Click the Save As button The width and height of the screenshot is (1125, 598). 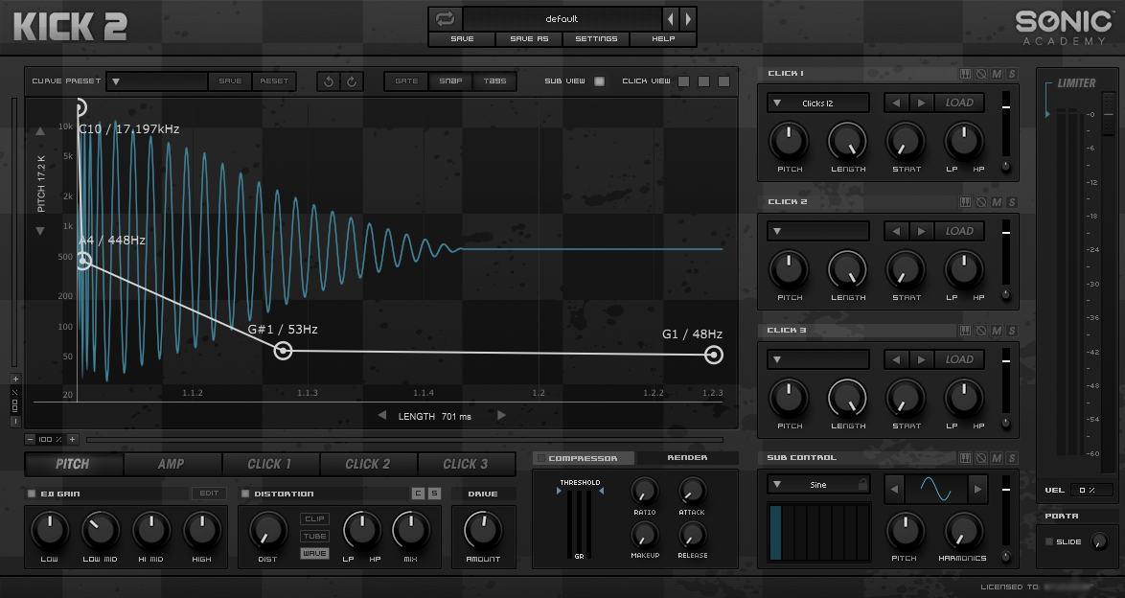tap(529, 38)
